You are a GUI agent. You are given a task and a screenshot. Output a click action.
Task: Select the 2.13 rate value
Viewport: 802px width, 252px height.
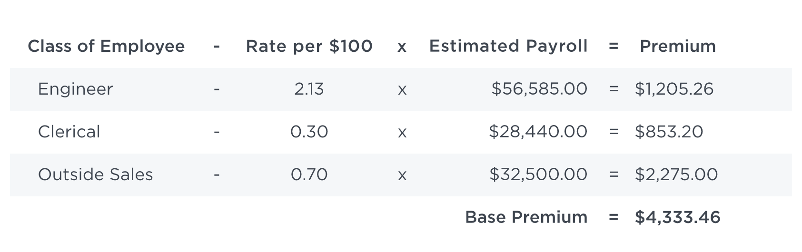pos(309,89)
